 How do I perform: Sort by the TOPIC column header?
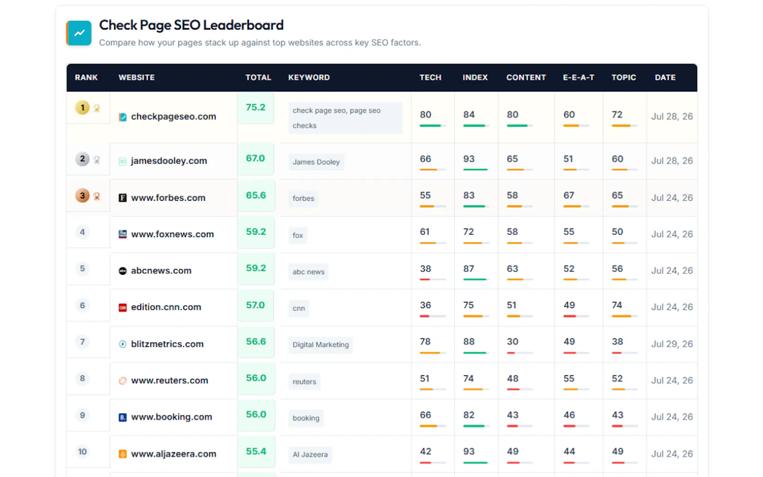[x=624, y=77]
